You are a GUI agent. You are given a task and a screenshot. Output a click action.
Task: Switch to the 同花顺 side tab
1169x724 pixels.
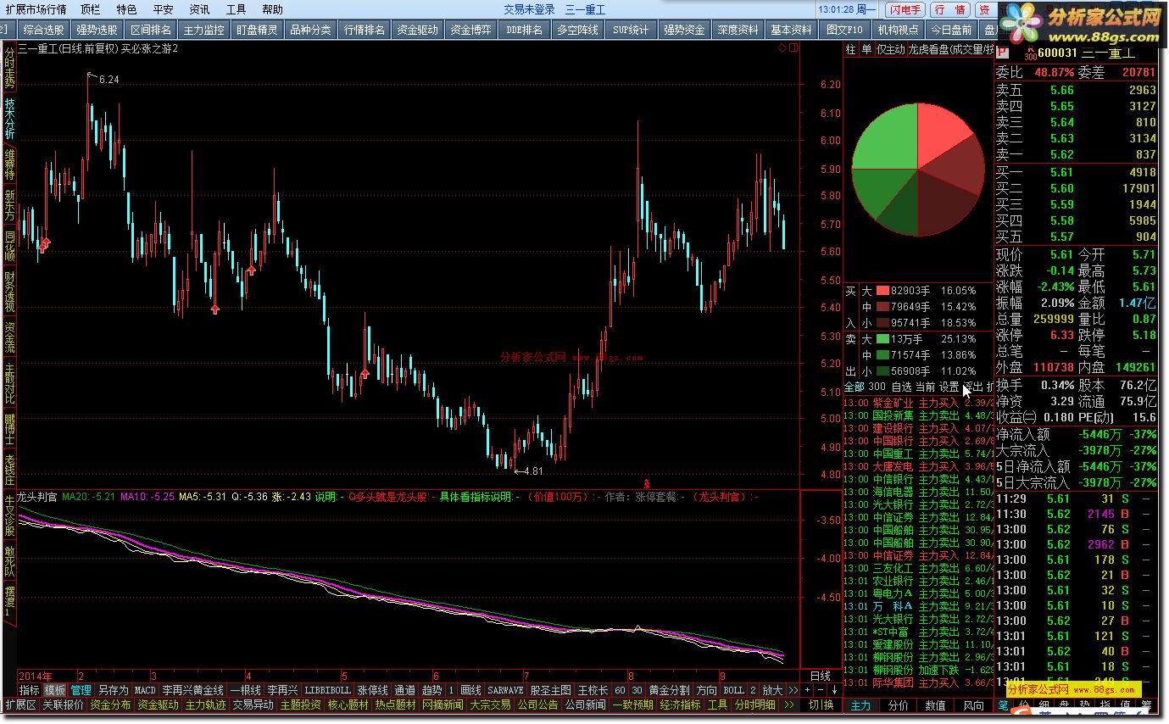[9, 246]
